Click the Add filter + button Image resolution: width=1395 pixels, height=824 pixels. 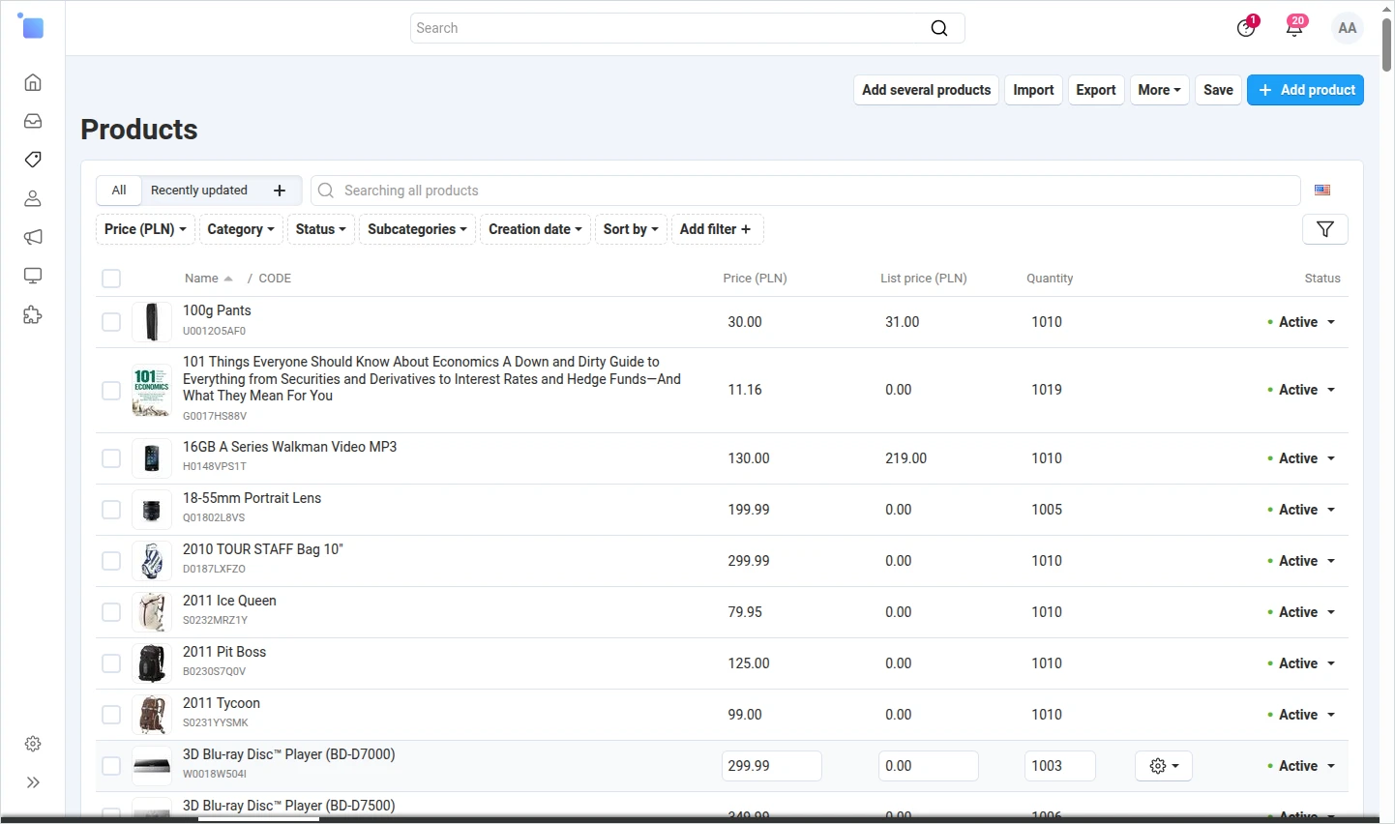(717, 229)
